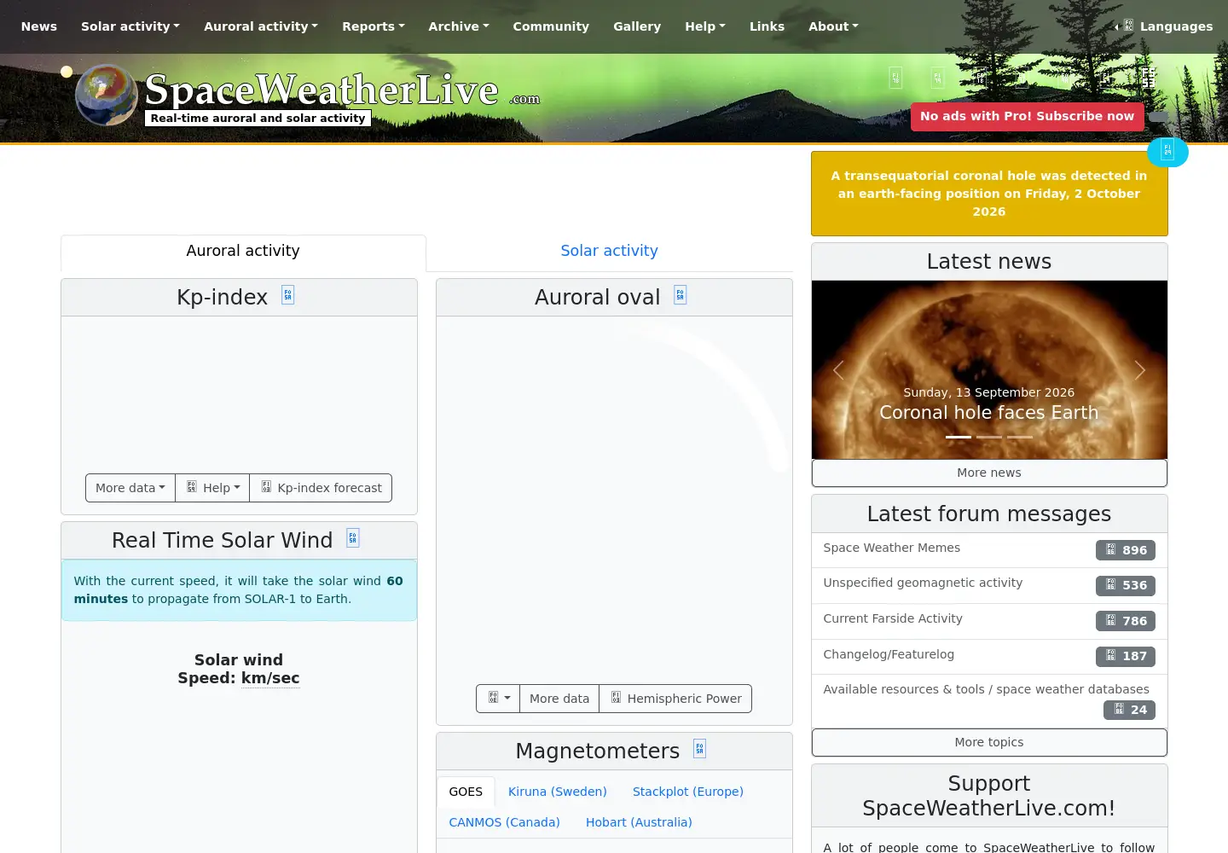Viewport: 1228px width, 853px height.
Task: Open the About dropdown in navbar
Action: (x=833, y=26)
